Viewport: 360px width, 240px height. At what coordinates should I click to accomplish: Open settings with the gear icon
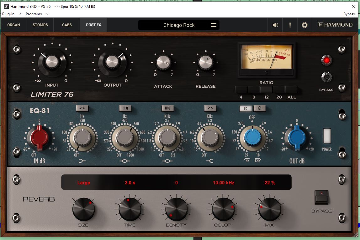(305, 25)
